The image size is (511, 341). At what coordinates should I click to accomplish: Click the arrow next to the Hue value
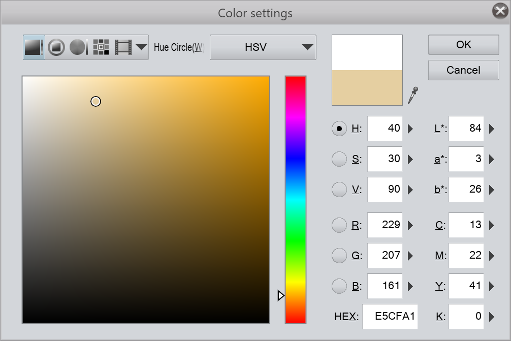coord(410,129)
